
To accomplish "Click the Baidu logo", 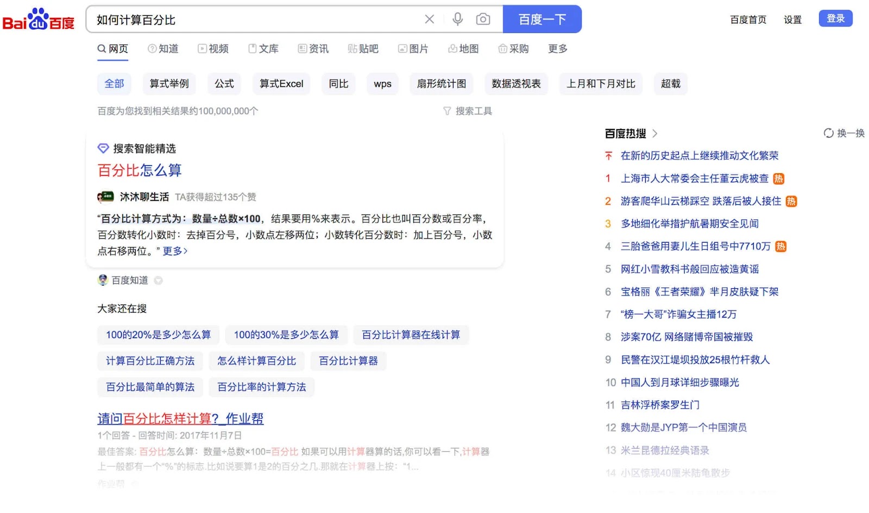I will [x=39, y=18].
